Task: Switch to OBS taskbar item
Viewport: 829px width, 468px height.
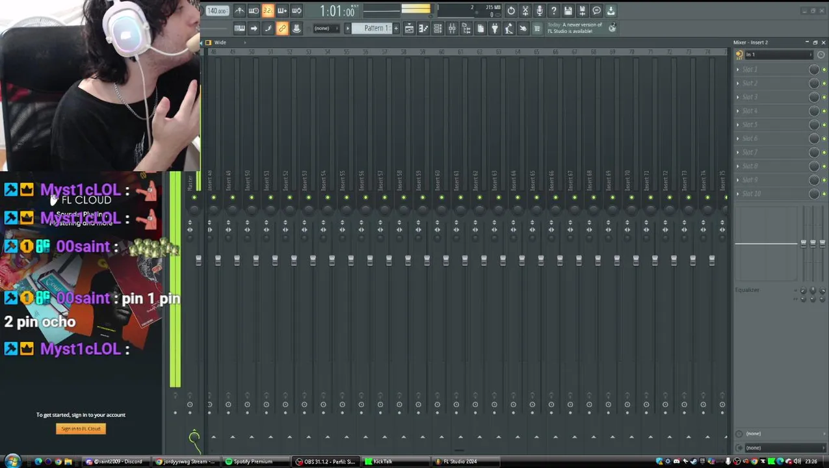Action: click(325, 461)
